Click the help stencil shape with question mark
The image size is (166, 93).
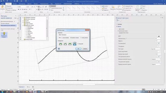click(4, 35)
